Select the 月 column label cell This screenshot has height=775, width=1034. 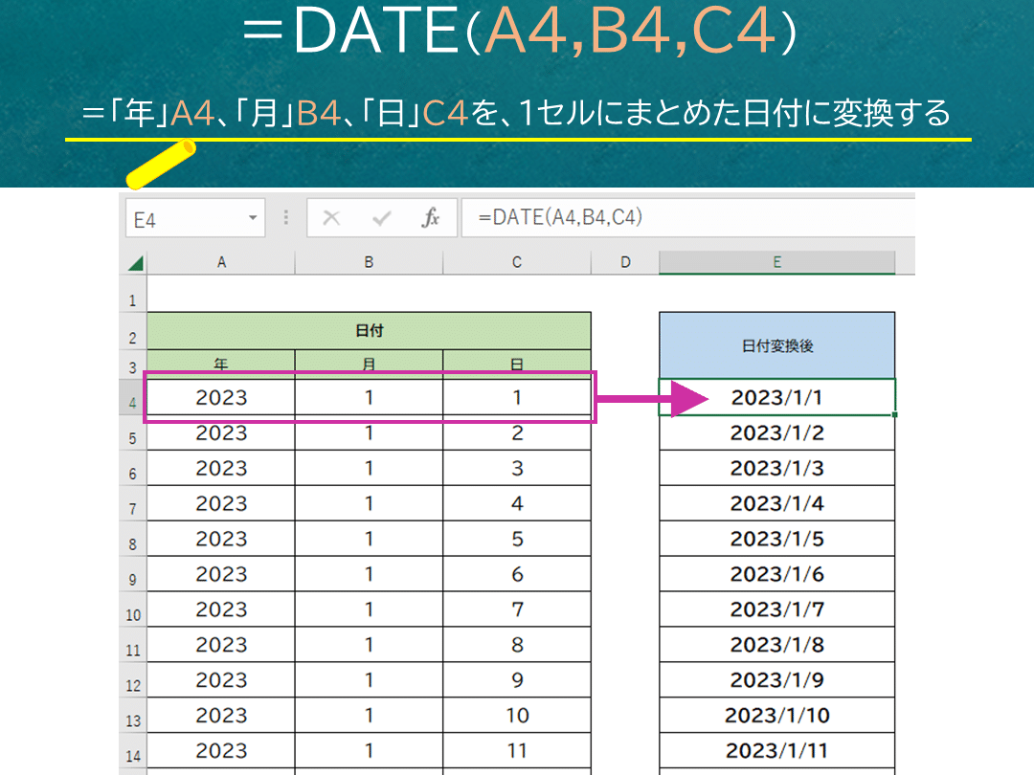(371, 363)
